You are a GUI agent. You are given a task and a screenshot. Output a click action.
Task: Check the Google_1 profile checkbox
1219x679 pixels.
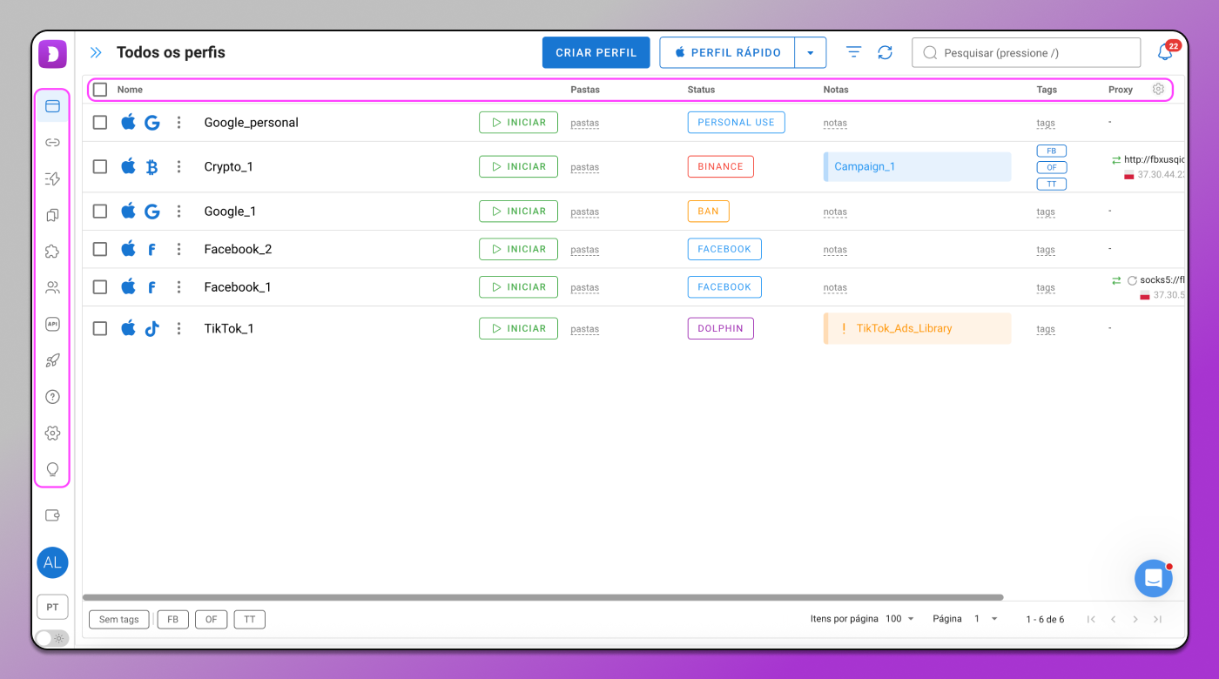[100, 212]
